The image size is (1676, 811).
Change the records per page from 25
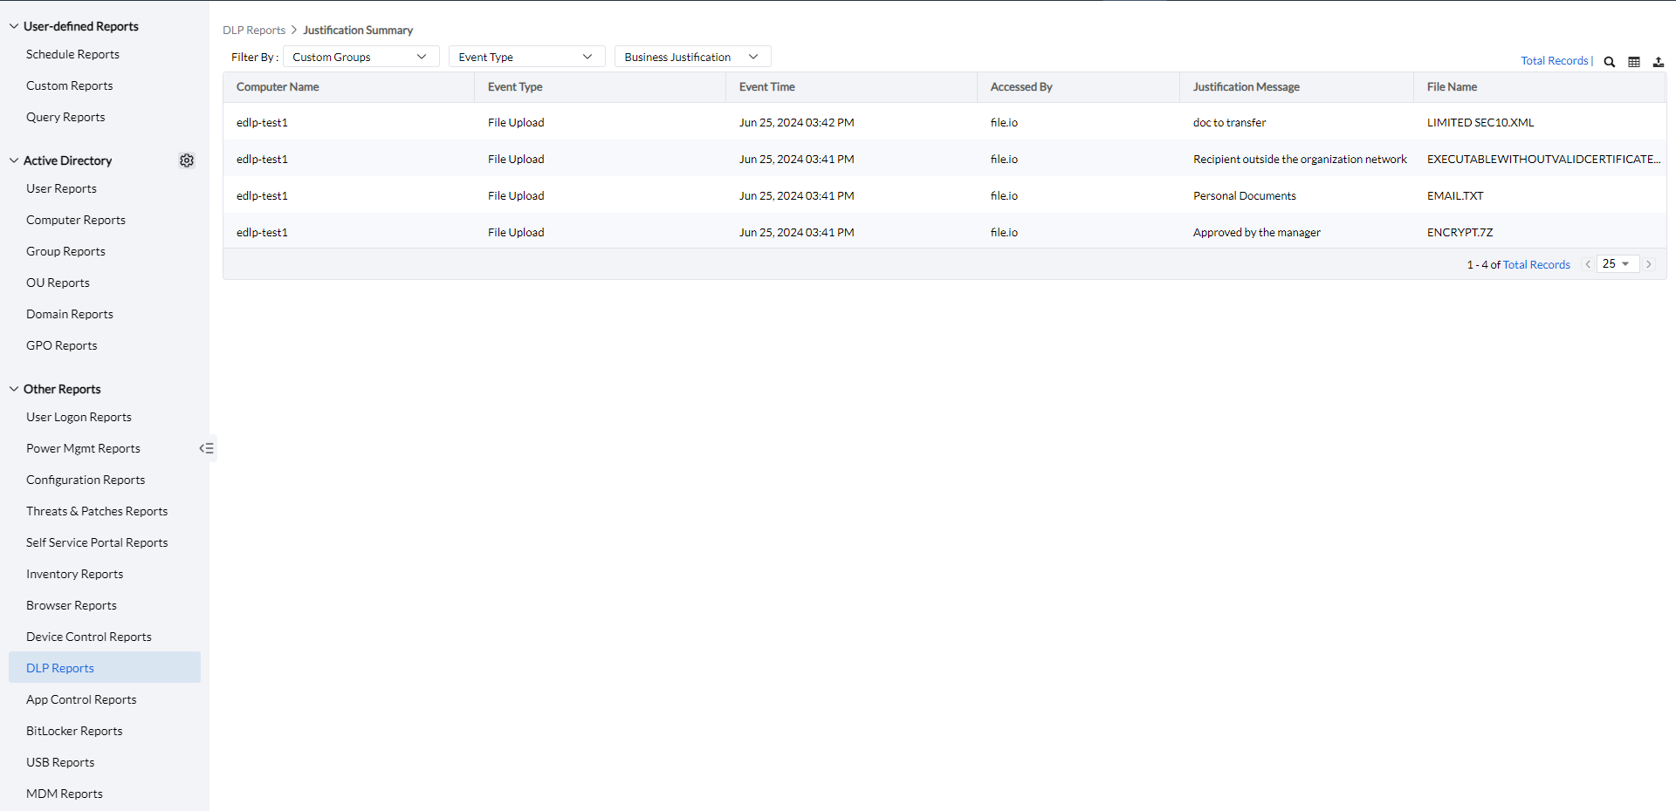(1618, 264)
